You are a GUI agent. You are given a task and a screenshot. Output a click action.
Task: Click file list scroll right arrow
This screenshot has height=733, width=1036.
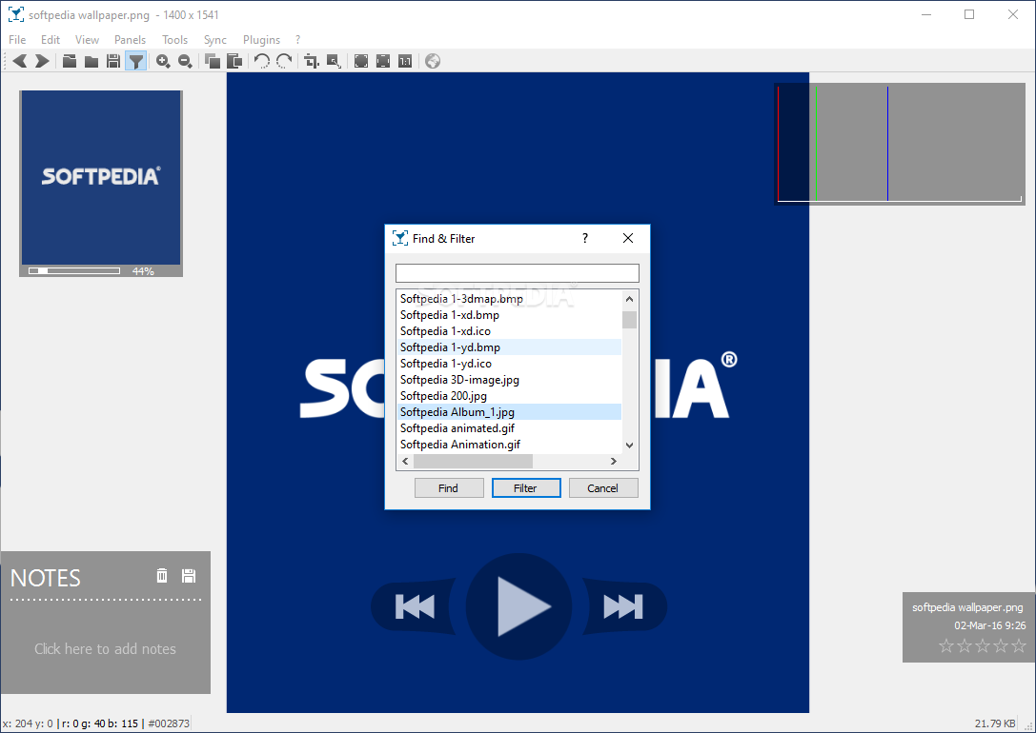614,461
